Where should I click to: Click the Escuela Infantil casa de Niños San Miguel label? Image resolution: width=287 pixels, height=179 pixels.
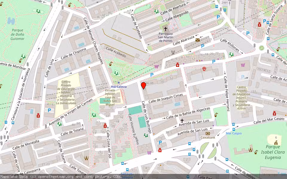(x=110, y=97)
